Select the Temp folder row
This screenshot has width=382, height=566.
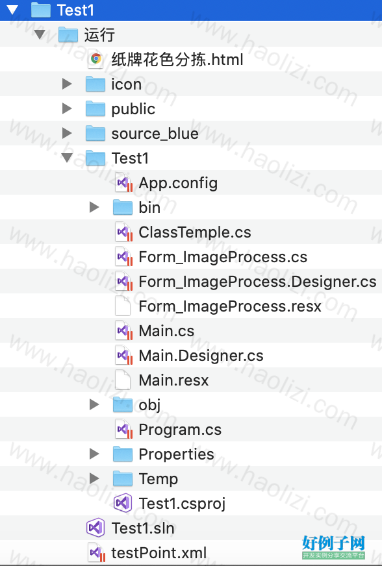[191, 478]
